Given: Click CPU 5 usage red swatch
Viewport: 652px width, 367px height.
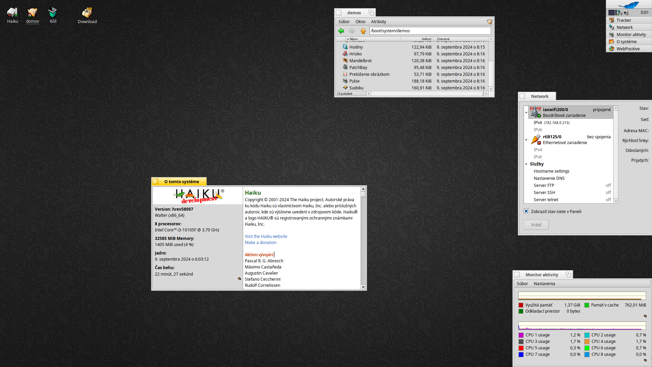Looking at the screenshot, I should coord(521,348).
